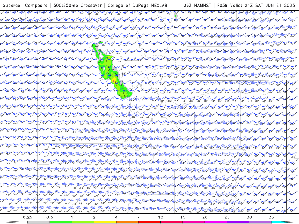Screen dimensions: 299x224
Task: Click the '30' color bar label
Action: 249,217
